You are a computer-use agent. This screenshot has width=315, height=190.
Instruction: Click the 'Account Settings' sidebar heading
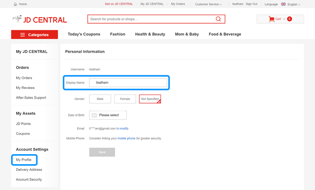point(32,150)
